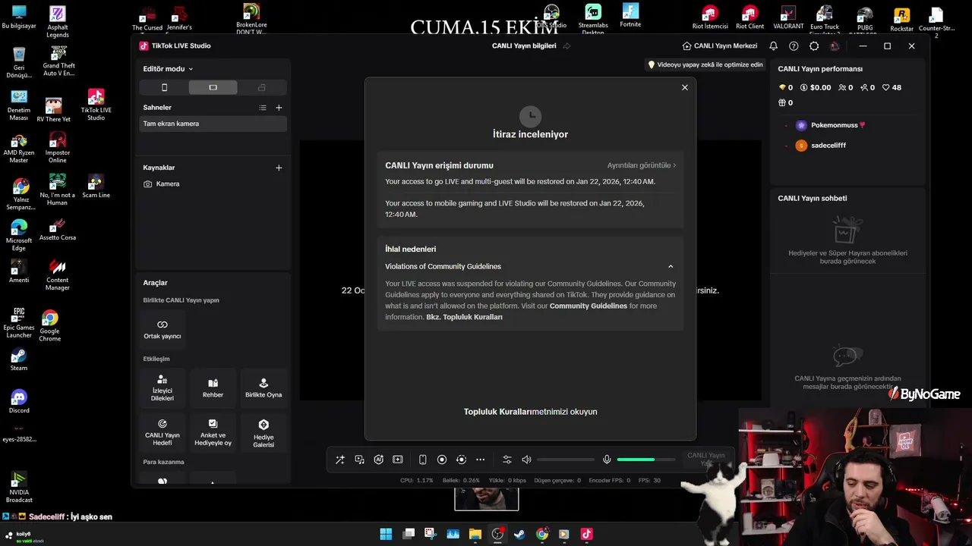The height and width of the screenshot is (546, 972).
Task: Click the 48 likes heart stat
Action: click(892, 87)
